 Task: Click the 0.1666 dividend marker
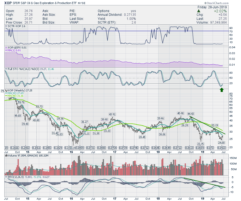15,148
